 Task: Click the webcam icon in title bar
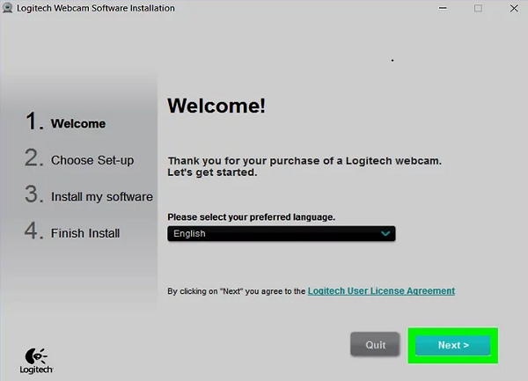pos(7,8)
